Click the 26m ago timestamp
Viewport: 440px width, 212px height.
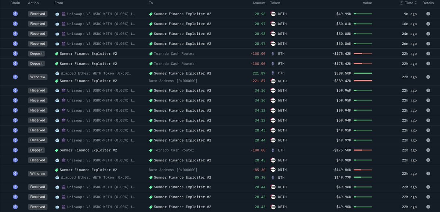(x=410, y=44)
